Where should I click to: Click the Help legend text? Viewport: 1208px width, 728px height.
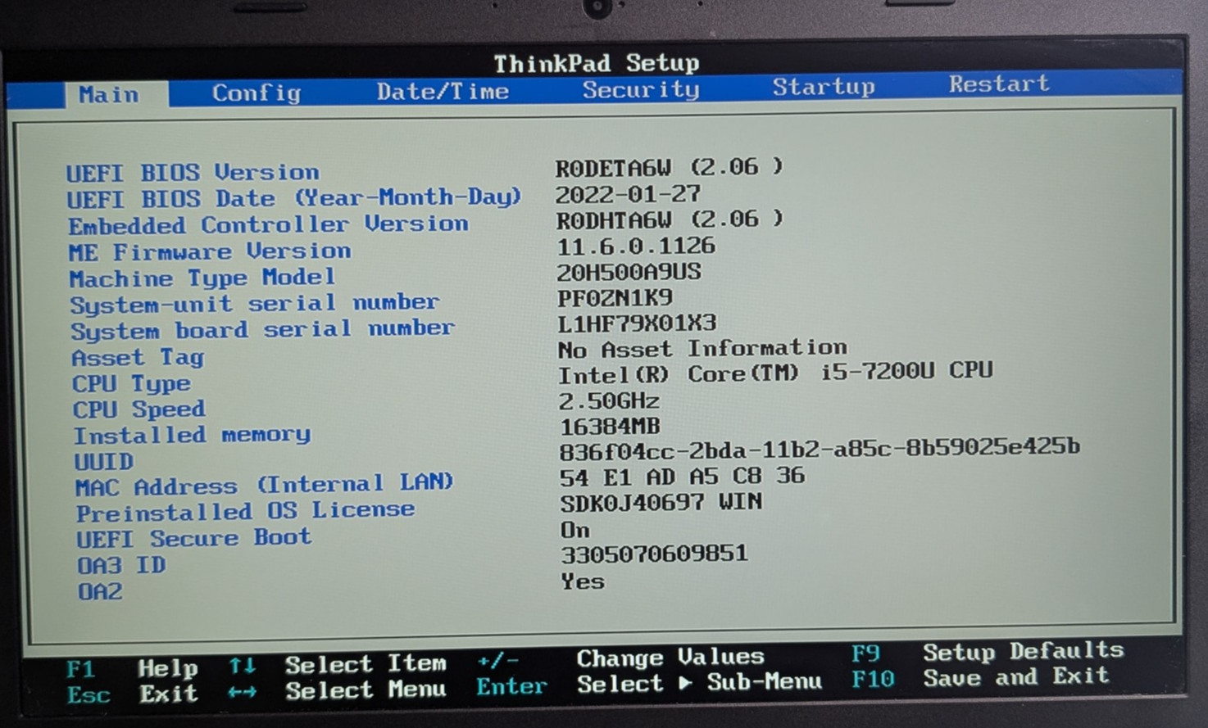point(168,668)
